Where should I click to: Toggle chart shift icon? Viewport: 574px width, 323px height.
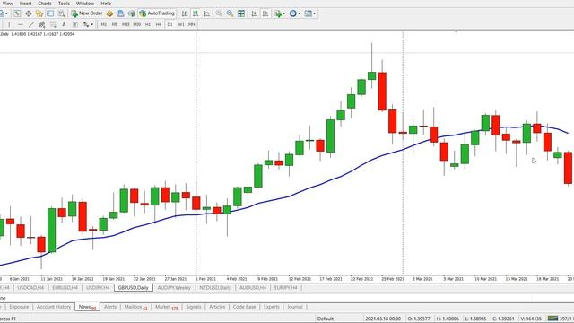point(265,13)
